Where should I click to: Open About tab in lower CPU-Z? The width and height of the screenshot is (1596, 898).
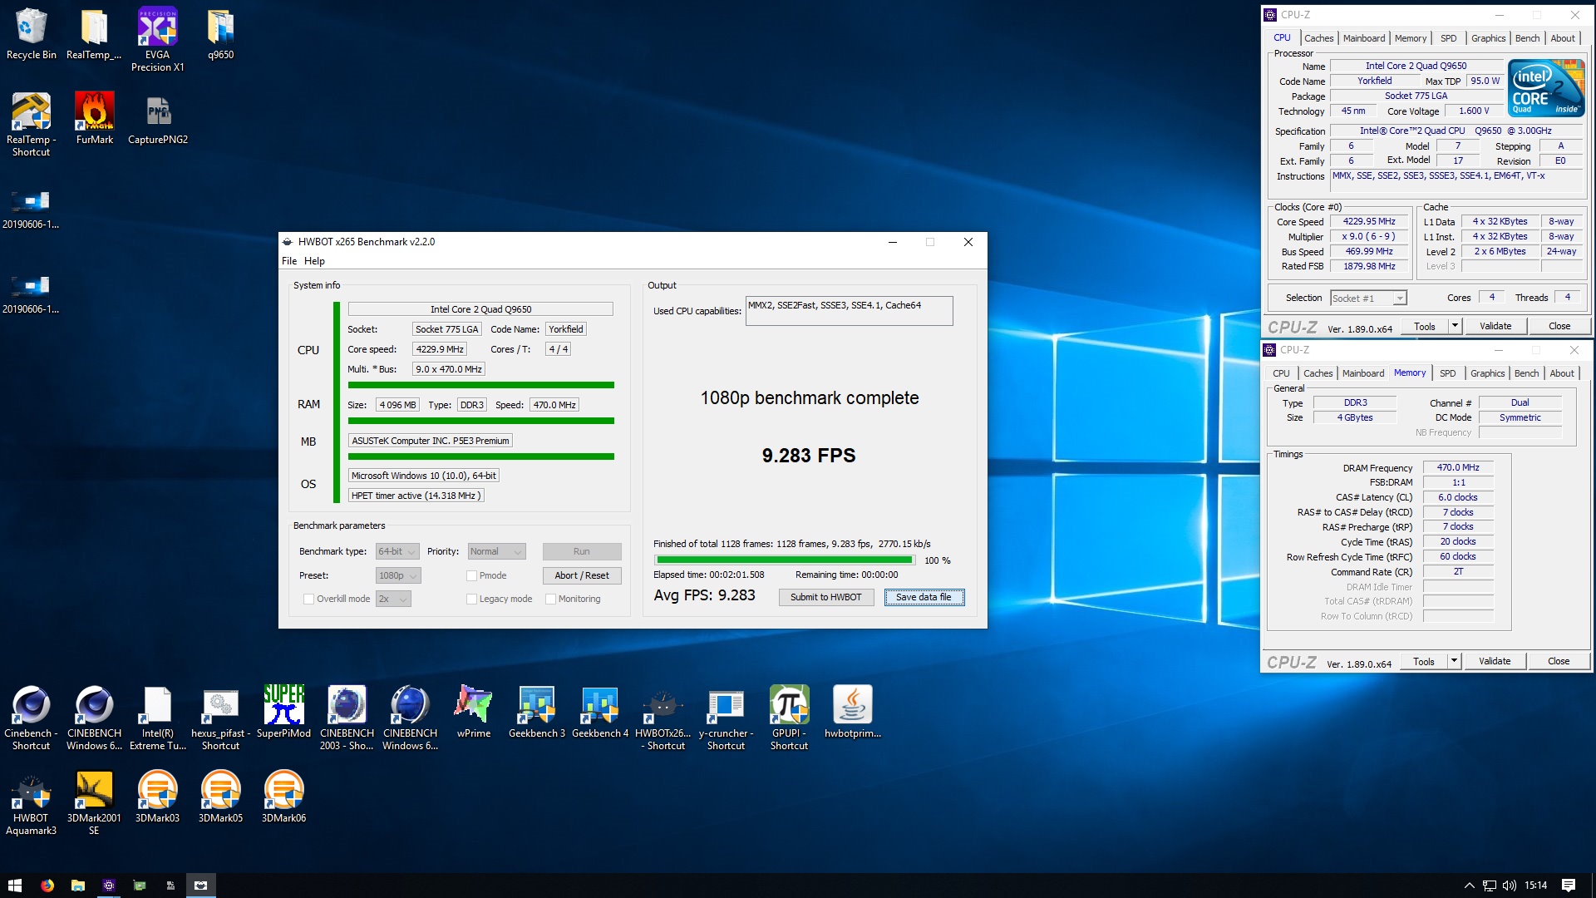click(x=1562, y=373)
